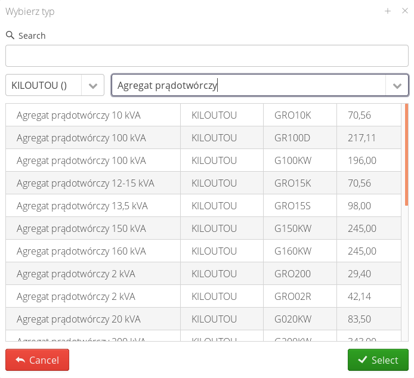The height and width of the screenshot is (378, 414).
Task: Pick the row with code GR100D
Action: tap(292, 138)
